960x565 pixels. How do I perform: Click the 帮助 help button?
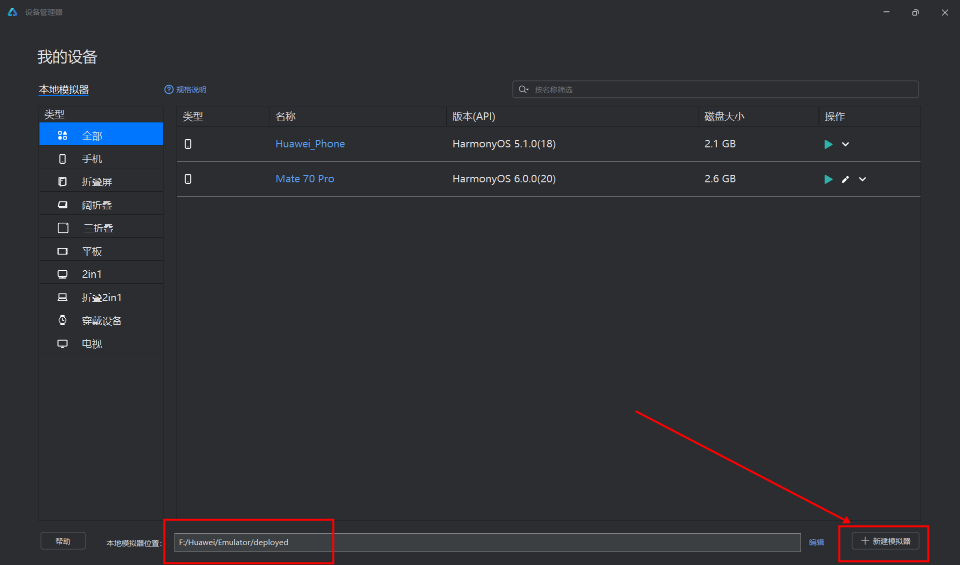pos(63,541)
